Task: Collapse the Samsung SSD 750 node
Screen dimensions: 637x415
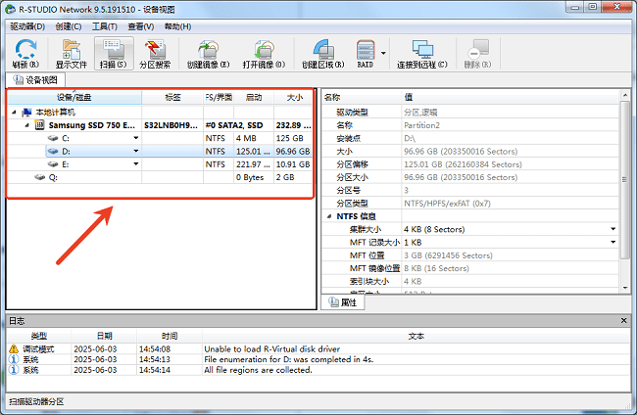Action: 26,125
